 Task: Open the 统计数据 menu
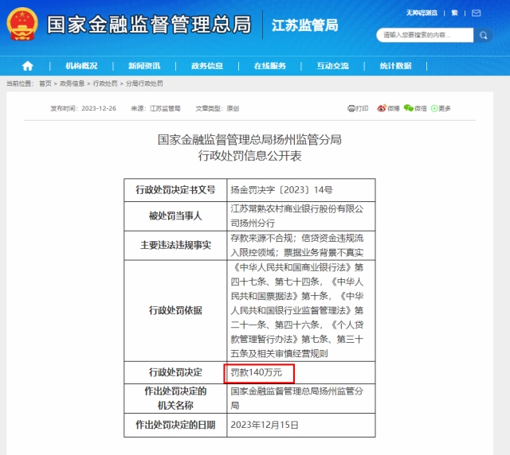[x=396, y=66]
